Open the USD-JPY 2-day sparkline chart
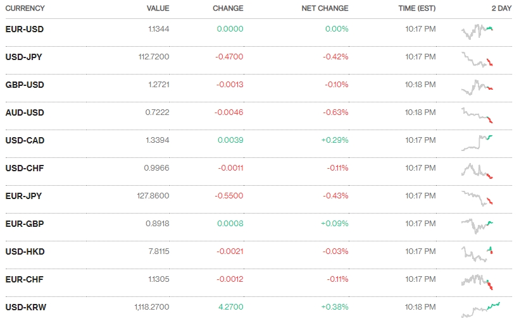This screenshot has height=321, width=519. (478, 59)
